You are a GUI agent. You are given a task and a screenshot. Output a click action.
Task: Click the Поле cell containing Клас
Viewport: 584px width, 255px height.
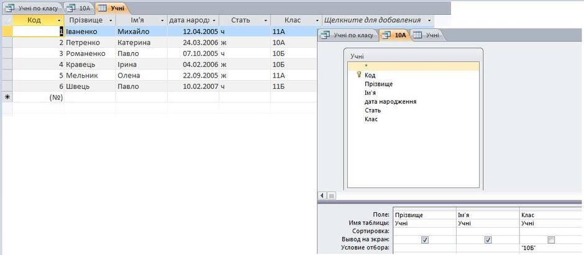pos(551,215)
